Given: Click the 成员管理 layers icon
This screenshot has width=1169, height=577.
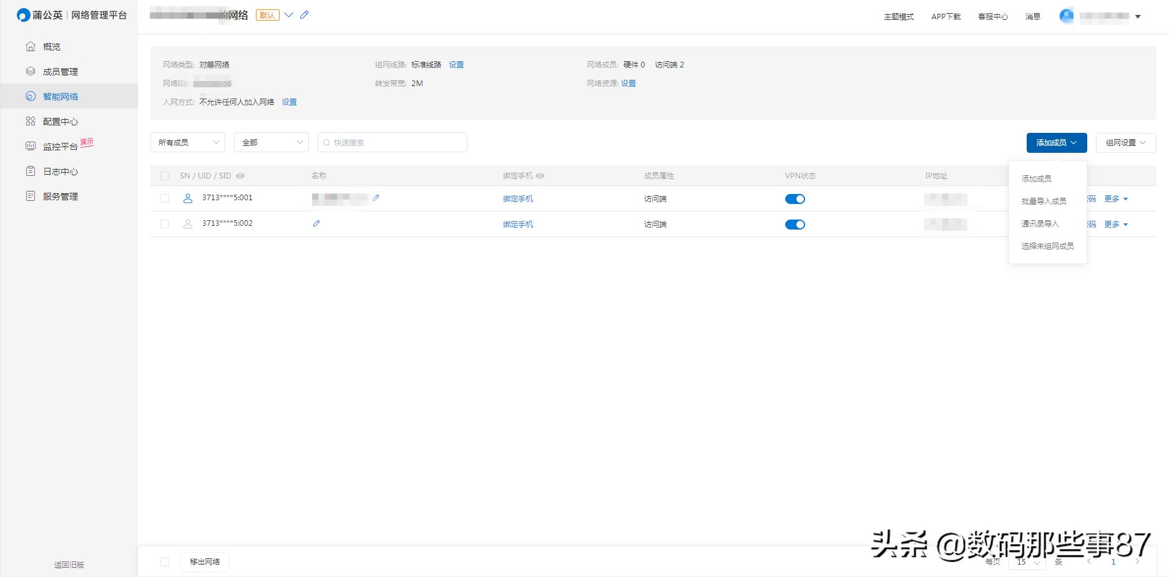Looking at the screenshot, I should (31, 72).
